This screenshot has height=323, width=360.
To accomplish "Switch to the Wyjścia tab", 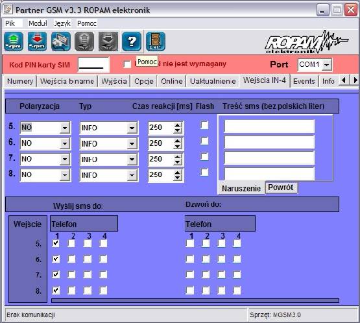I will pos(114,81).
